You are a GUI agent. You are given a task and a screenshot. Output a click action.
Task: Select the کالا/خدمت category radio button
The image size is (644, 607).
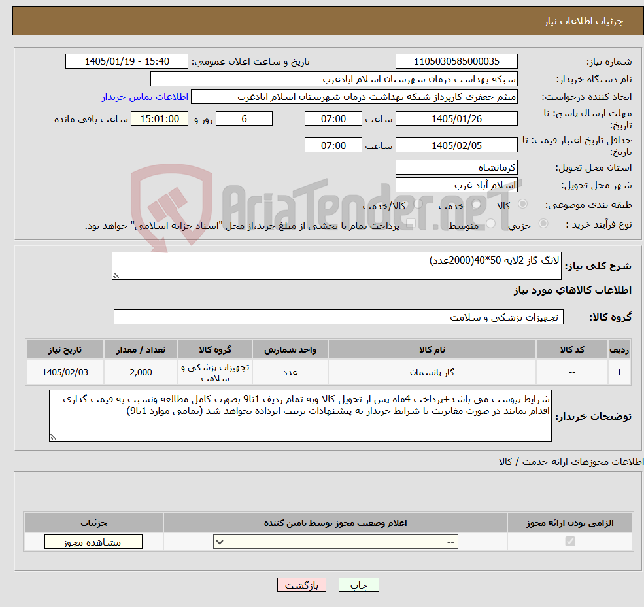418,204
